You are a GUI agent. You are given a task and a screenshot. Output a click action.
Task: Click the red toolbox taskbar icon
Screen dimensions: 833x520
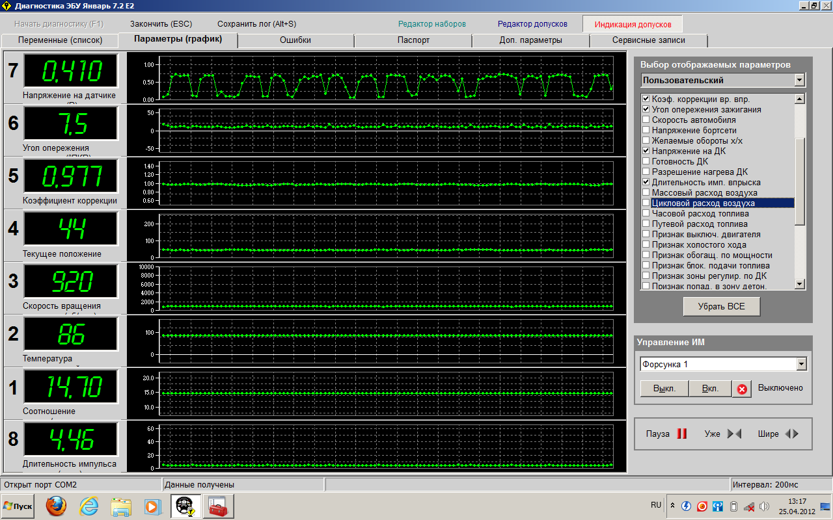point(217,506)
